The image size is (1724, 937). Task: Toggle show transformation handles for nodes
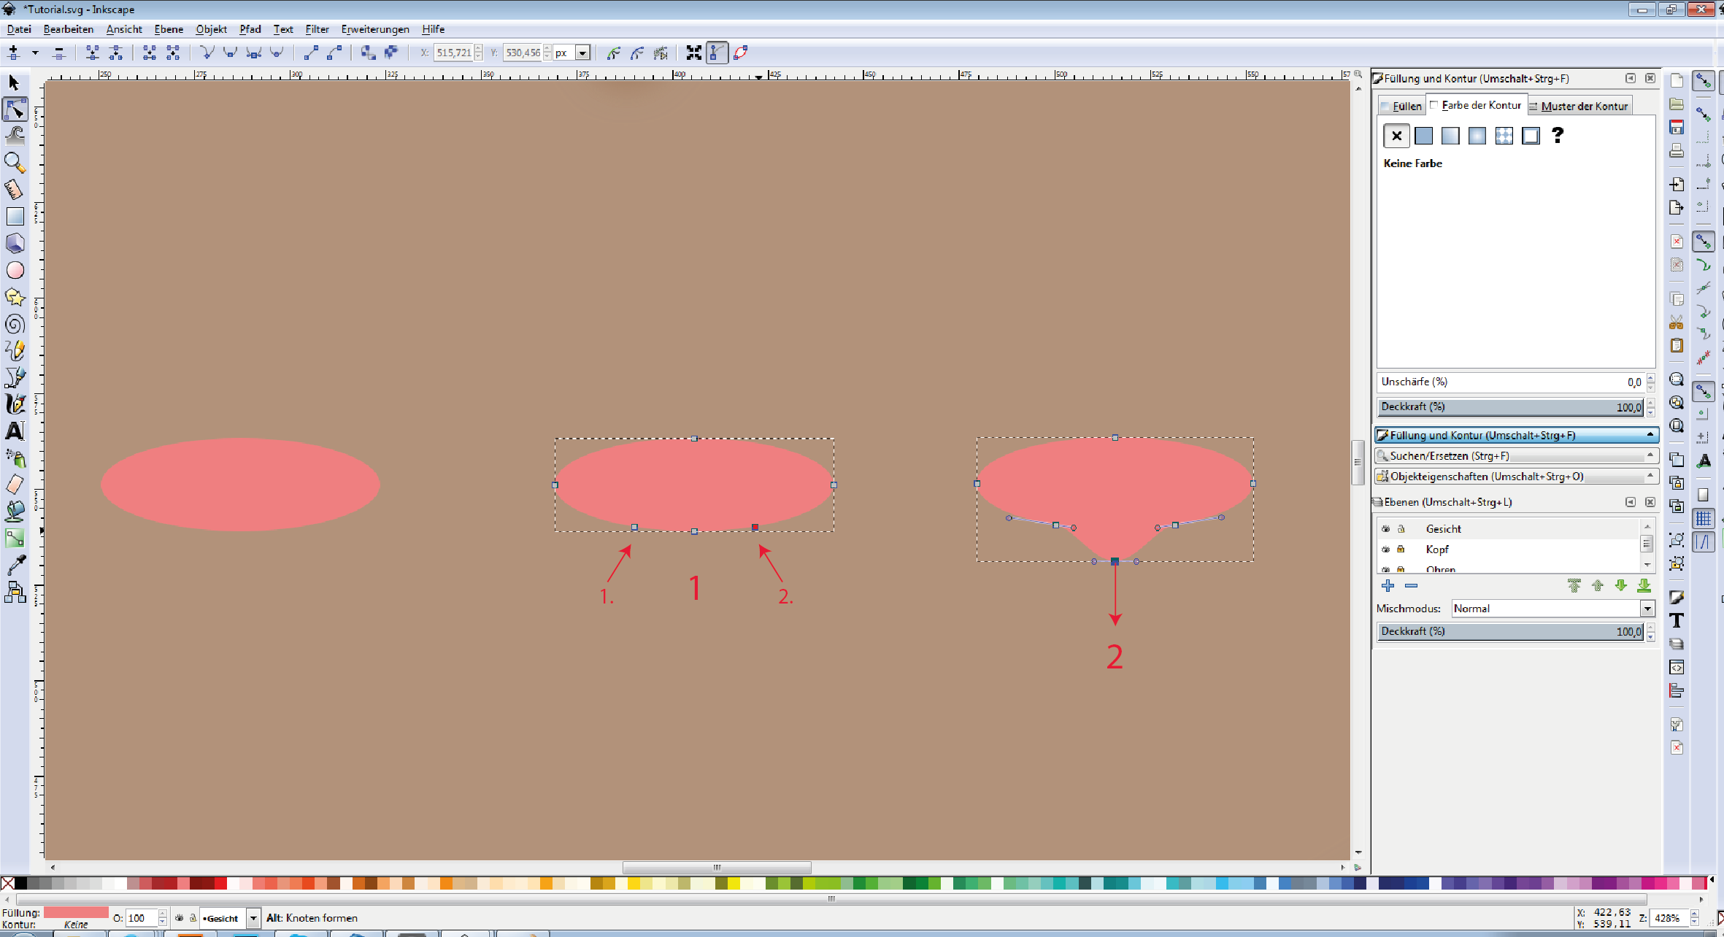tap(693, 53)
